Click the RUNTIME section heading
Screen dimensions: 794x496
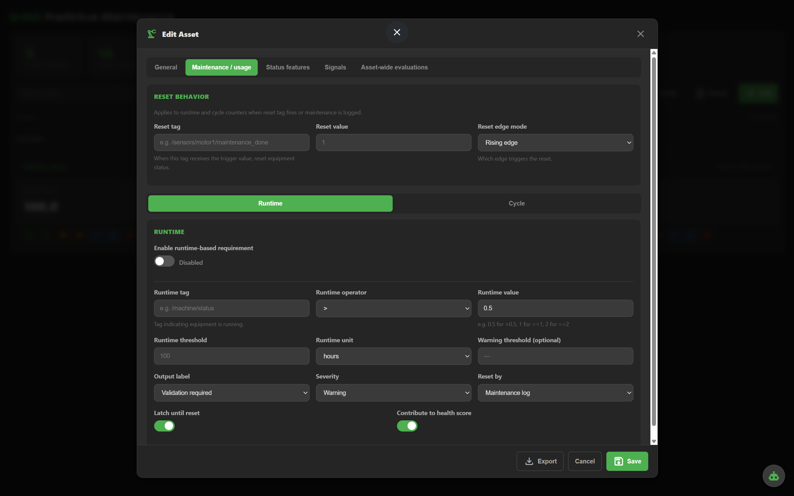(x=169, y=232)
